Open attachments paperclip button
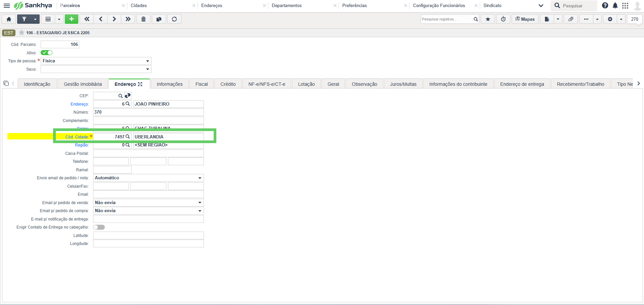Viewport: 644px width, 305px height. (571, 19)
